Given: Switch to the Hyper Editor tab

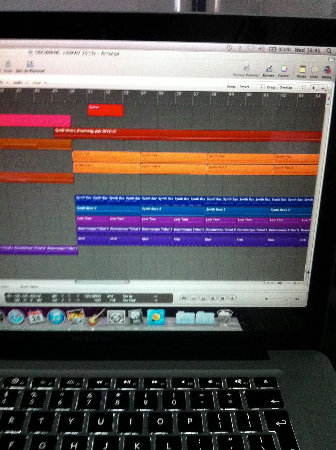Looking at the screenshot, I should pyautogui.click(x=29, y=287).
